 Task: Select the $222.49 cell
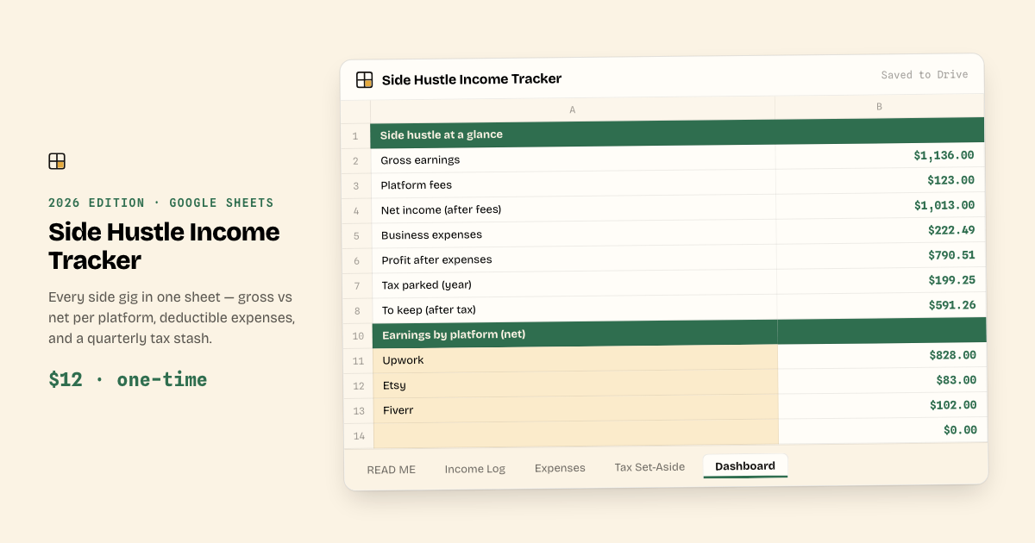(x=881, y=230)
